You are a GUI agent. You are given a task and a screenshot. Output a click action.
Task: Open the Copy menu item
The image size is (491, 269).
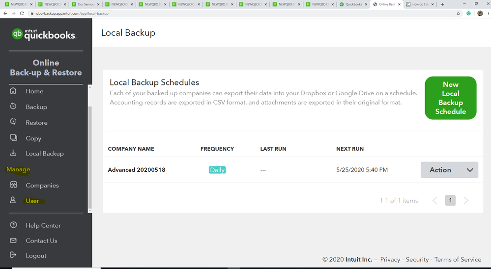coord(33,138)
